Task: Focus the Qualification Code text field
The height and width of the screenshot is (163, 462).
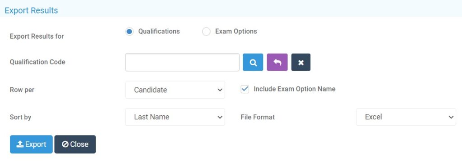Action: 182,63
